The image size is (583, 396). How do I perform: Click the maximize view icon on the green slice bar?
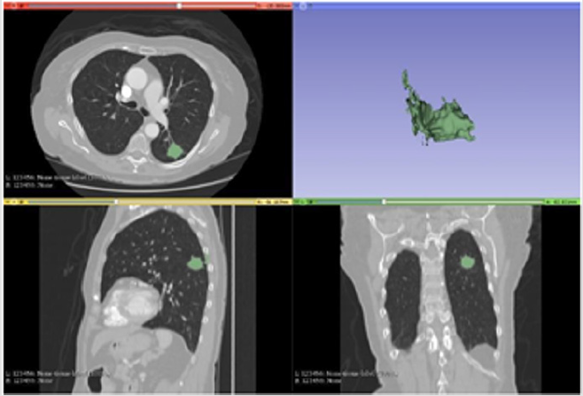(311, 202)
